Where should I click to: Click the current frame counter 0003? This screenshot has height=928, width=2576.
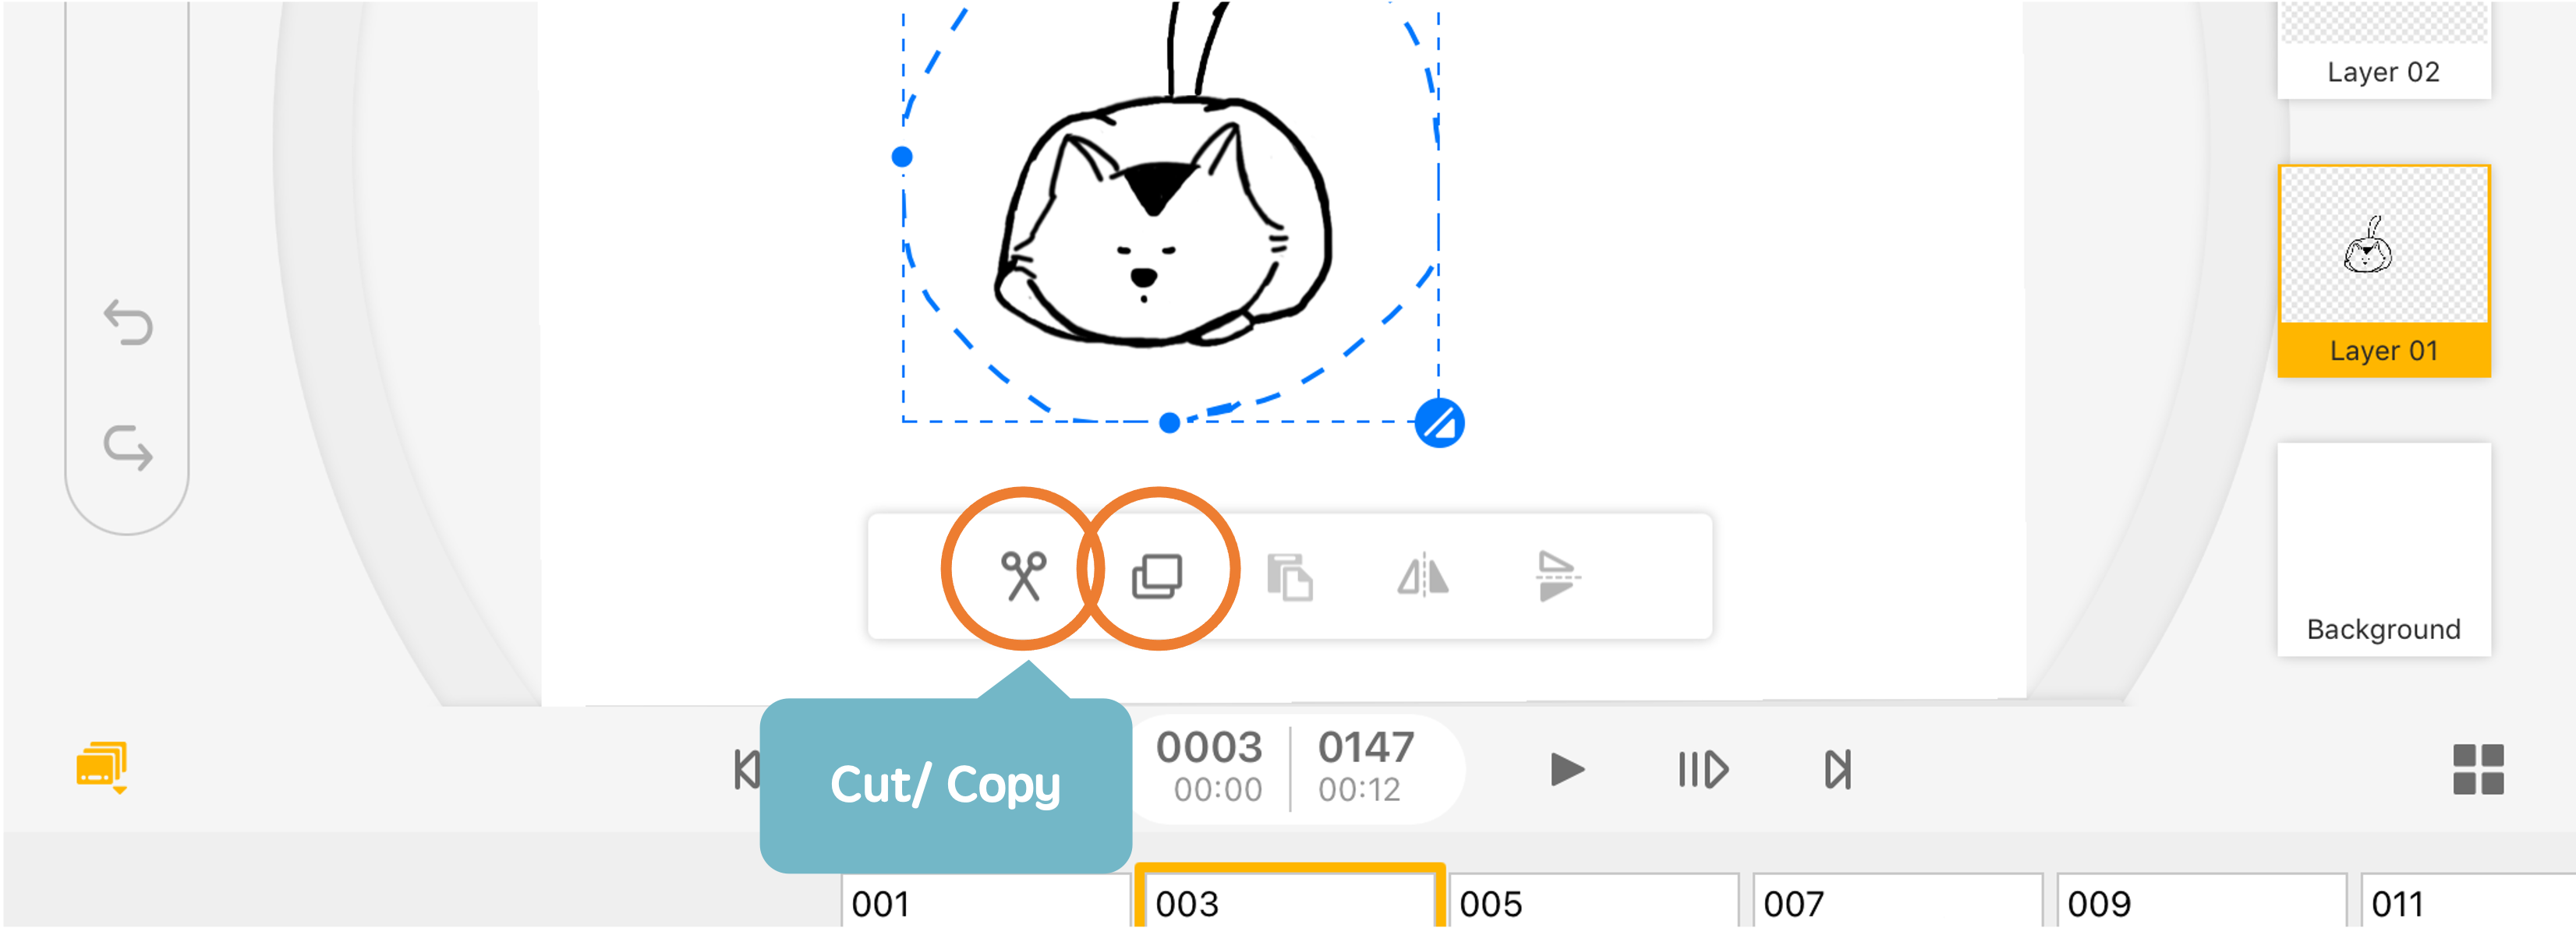point(1208,747)
